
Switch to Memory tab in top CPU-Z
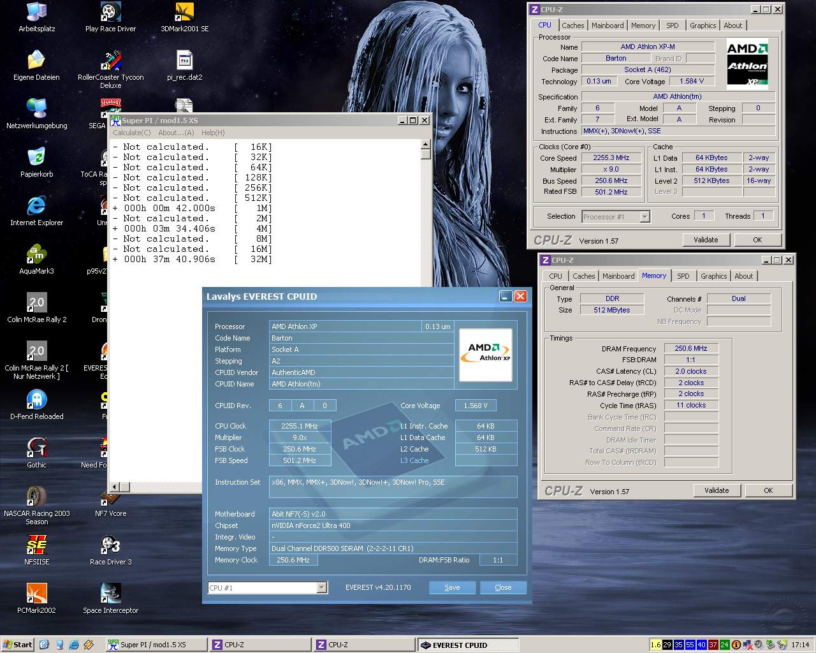point(643,26)
